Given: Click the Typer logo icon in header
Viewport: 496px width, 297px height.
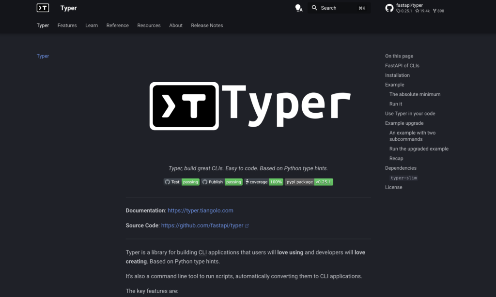Looking at the screenshot, I should point(43,8).
